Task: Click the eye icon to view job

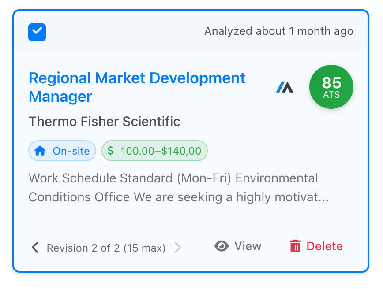Action: pyautogui.click(x=222, y=246)
